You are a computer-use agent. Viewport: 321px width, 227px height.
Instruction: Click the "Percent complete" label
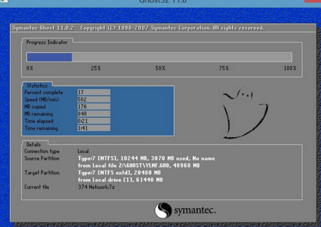point(44,92)
